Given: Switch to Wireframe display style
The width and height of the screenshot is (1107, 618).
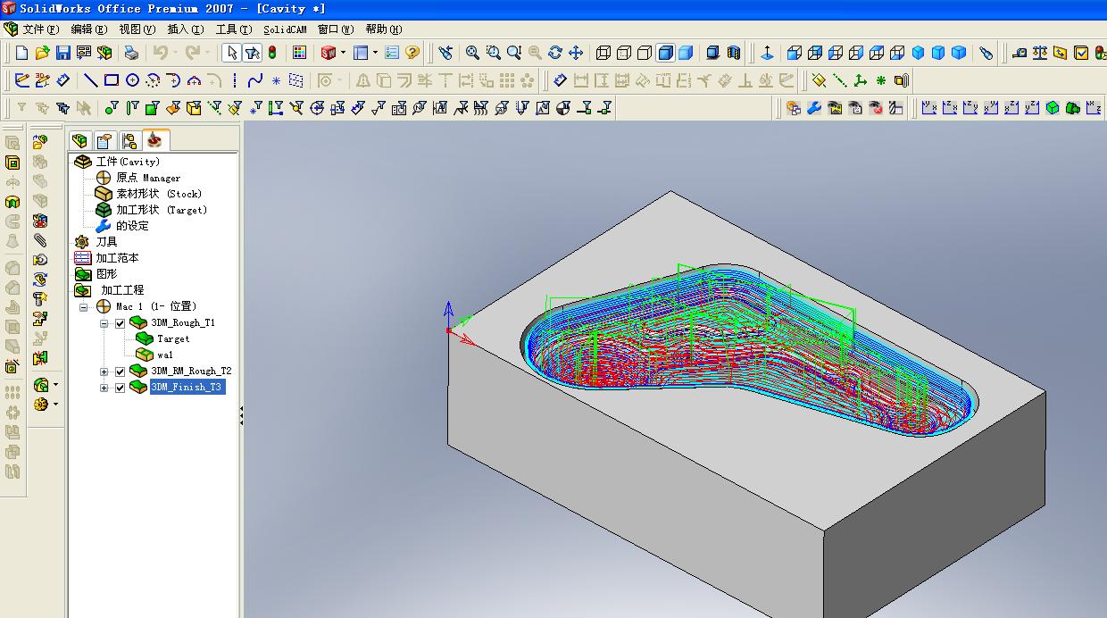Looking at the screenshot, I should (x=603, y=53).
